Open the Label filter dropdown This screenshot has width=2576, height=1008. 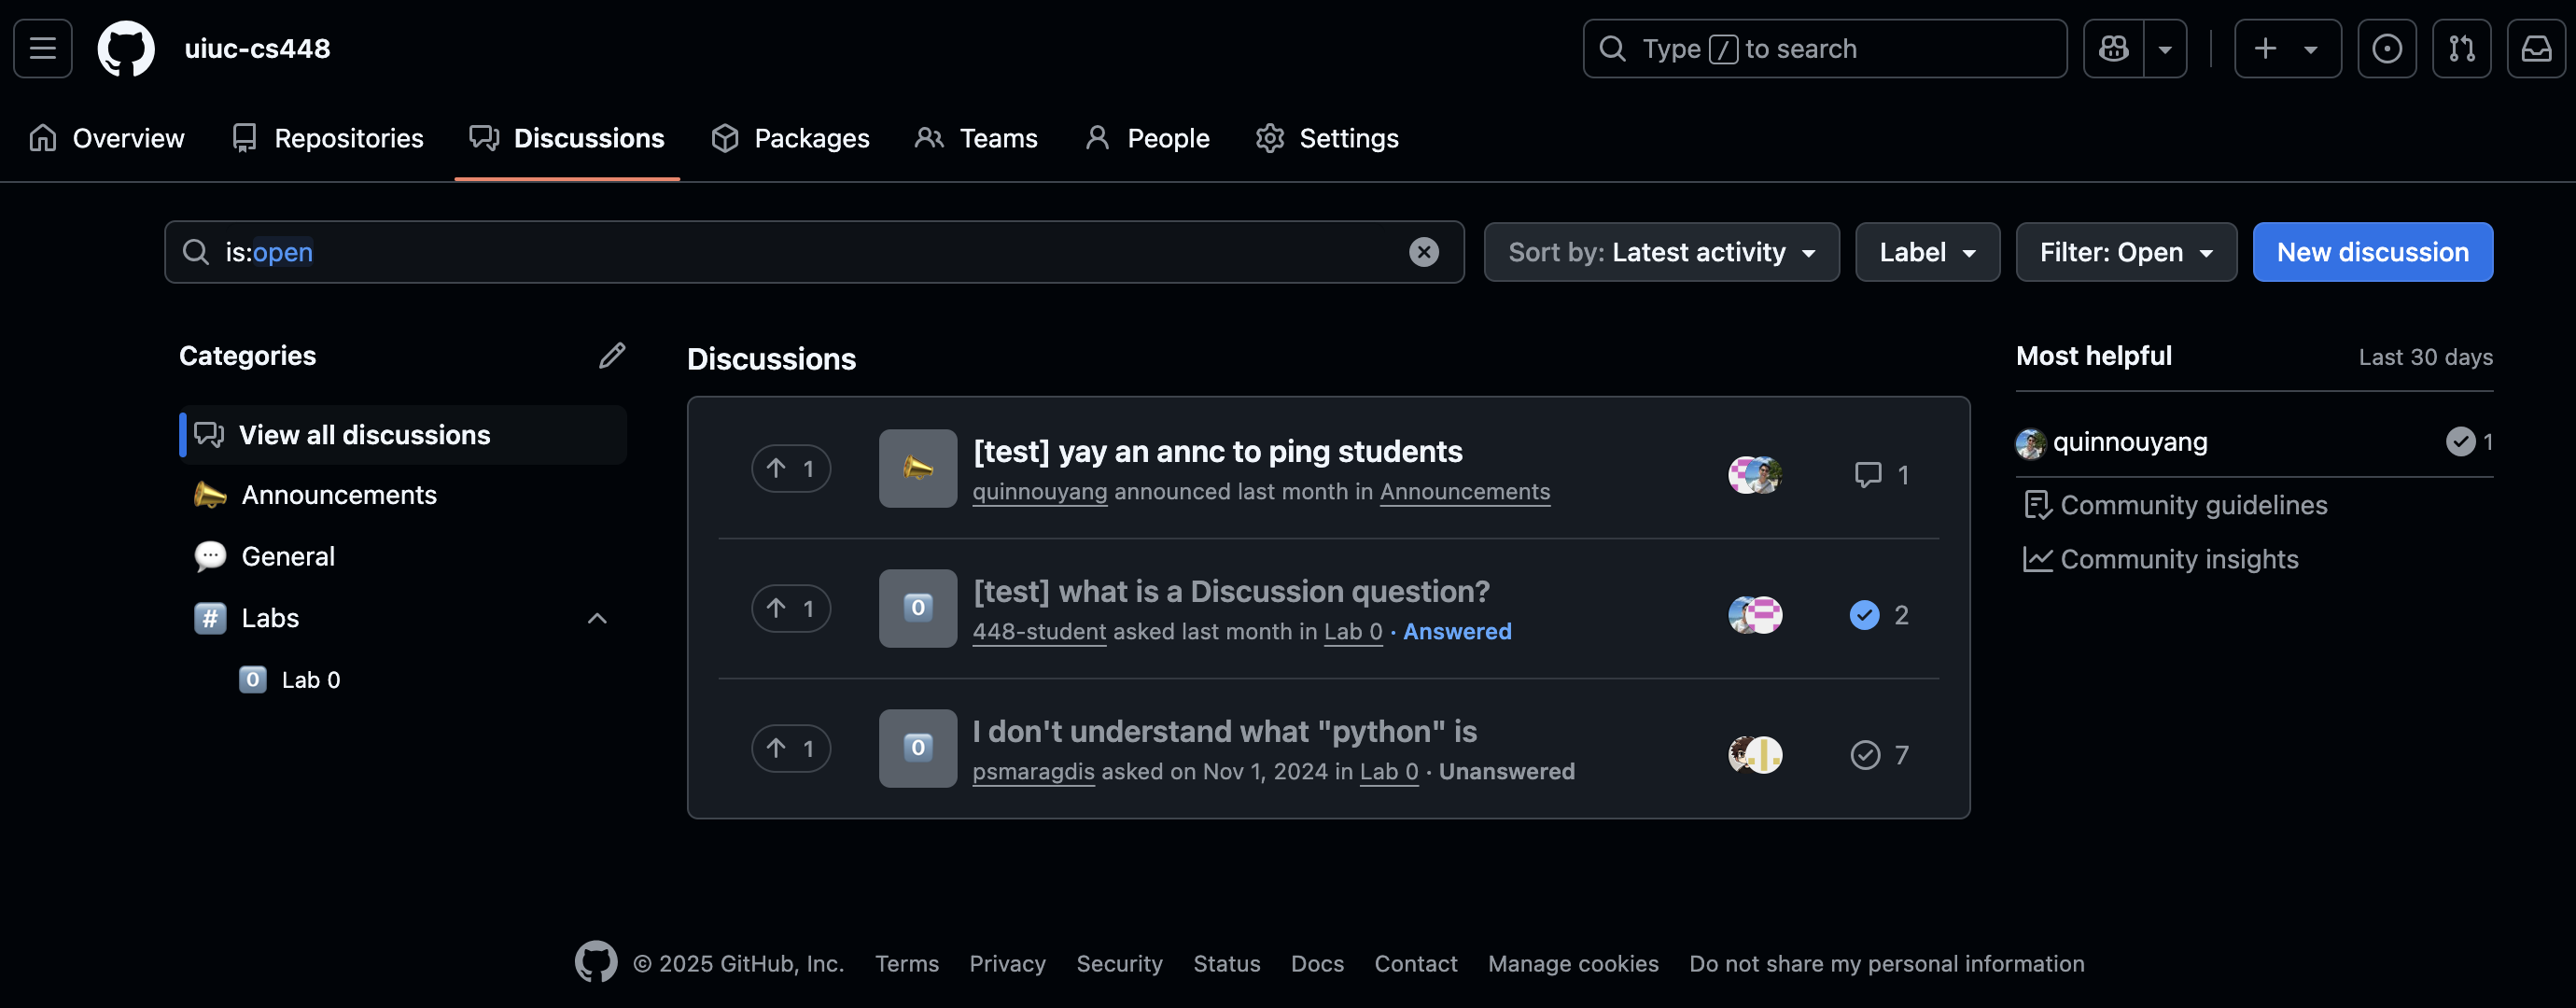click(x=1927, y=252)
